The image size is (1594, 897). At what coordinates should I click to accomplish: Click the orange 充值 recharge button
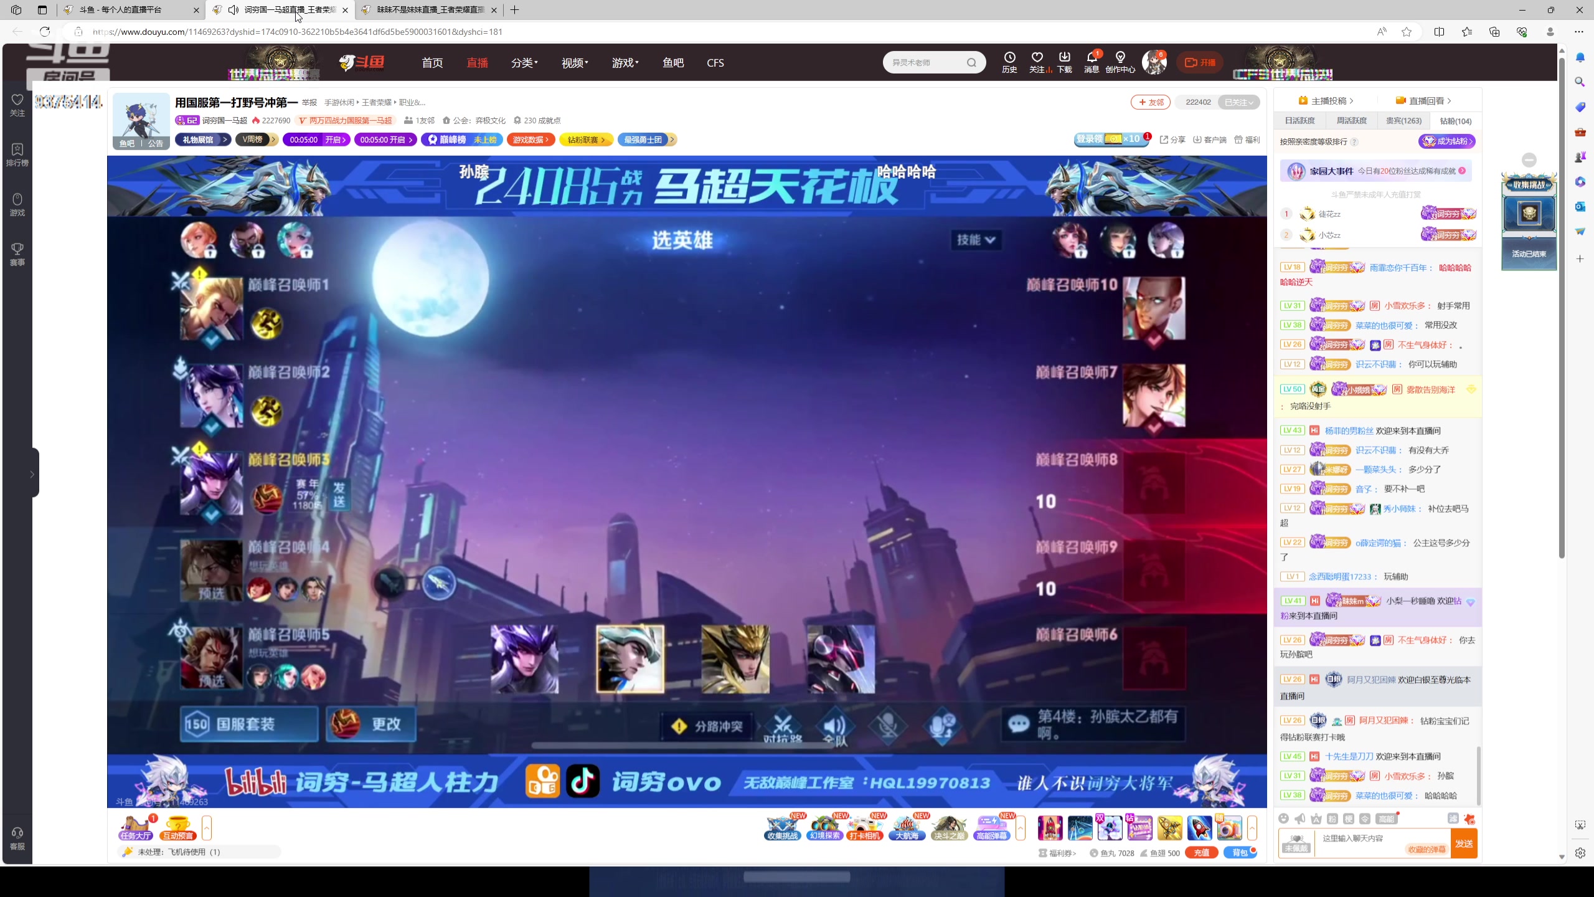[x=1201, y=852]
